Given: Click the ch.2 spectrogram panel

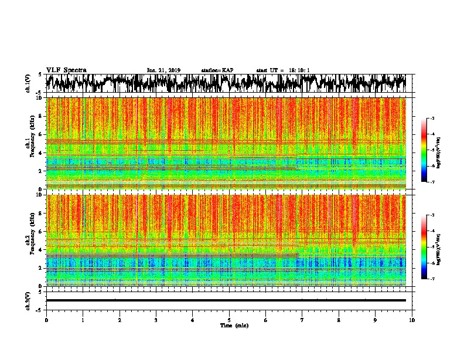Looking at the screenshot, I should click(226, 241).
